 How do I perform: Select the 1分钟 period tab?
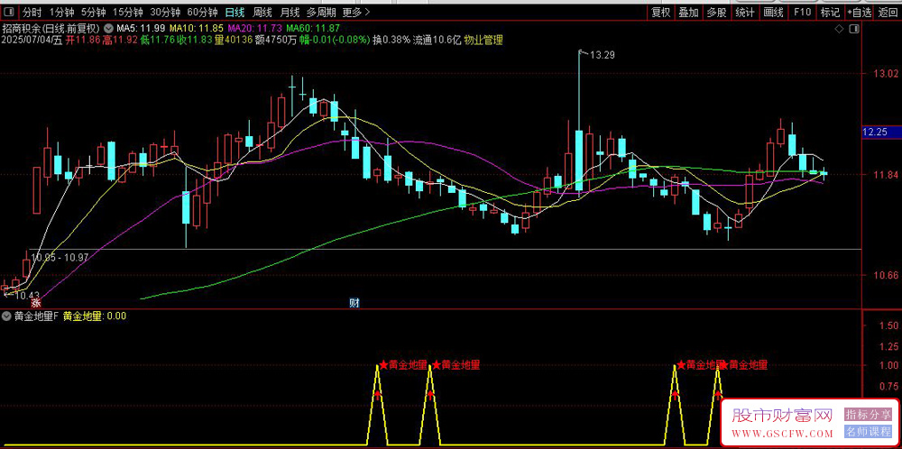tap(61, 12)
